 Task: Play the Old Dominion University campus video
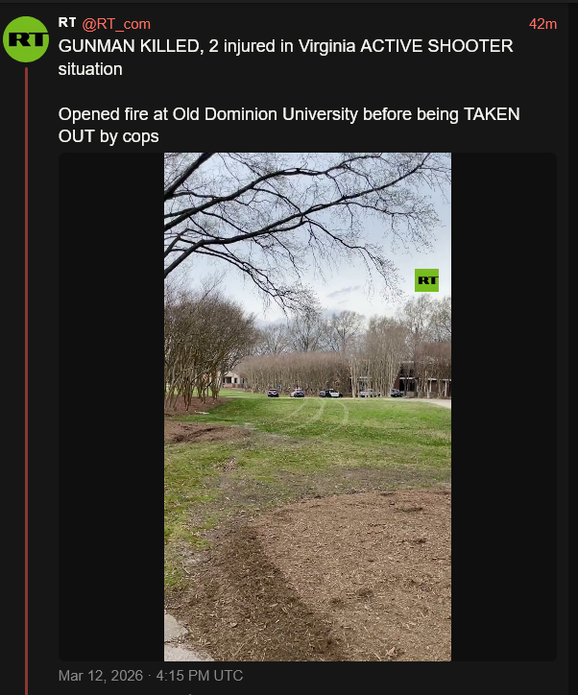point(307,407)
